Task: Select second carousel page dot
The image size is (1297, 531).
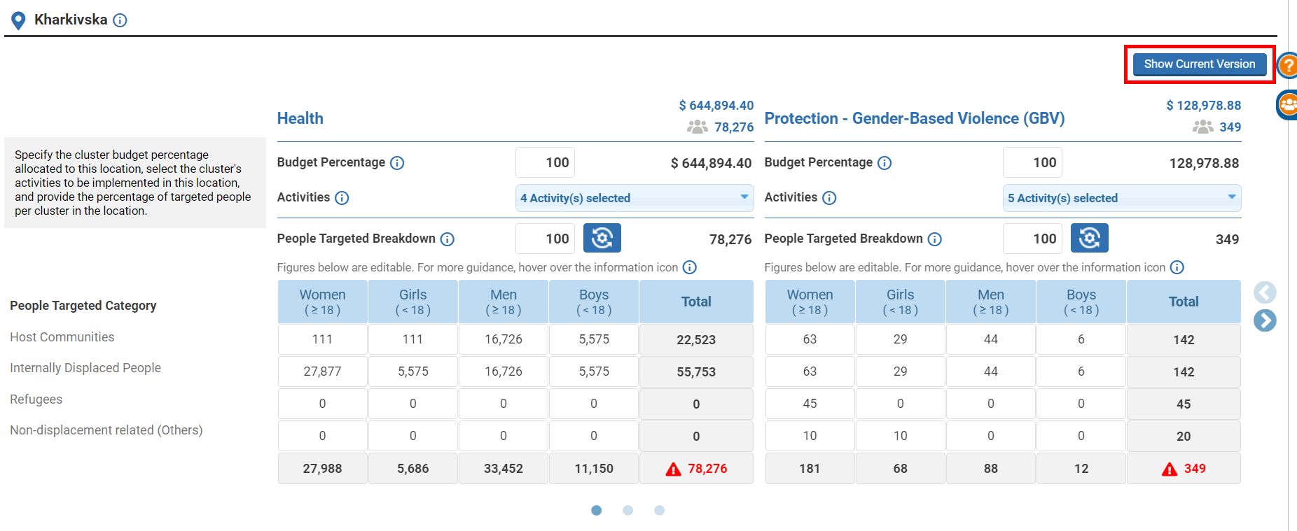Action: (628, 511)
